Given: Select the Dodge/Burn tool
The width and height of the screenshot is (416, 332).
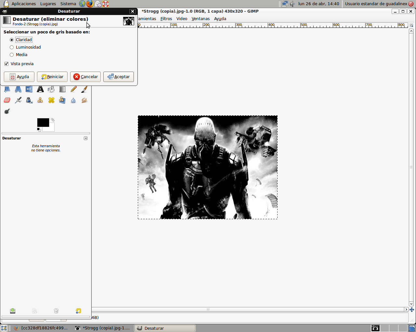Looking at the screenshot, I should [7, 111].
